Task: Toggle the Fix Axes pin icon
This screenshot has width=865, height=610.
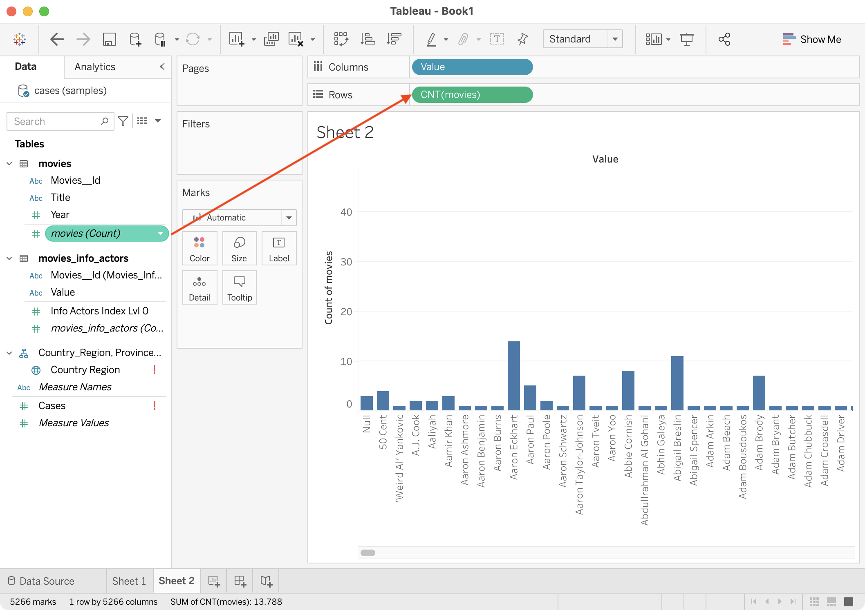Action: click(522, 39)
